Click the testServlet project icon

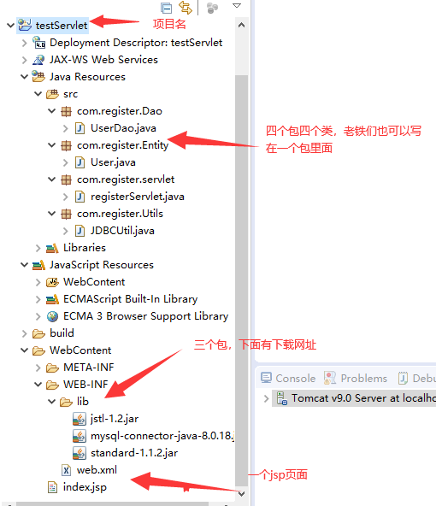point(25,25)
